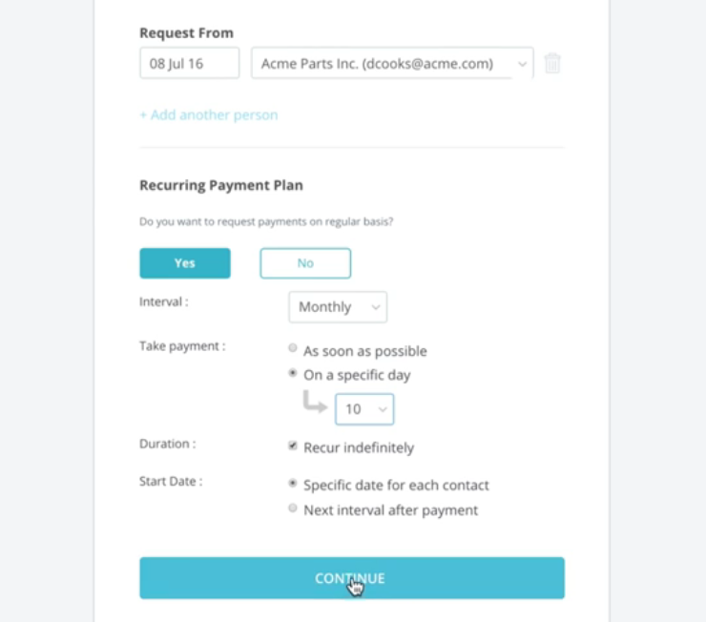Click the 'Duration :' label
Screen dimensions: 706x622
pos(165,445)
